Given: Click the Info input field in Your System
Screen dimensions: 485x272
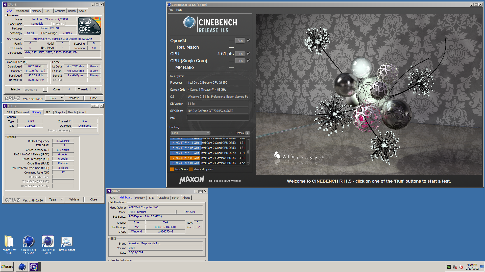Looking at the screenshot, I should pyautogui.click(x=218, y=118).
